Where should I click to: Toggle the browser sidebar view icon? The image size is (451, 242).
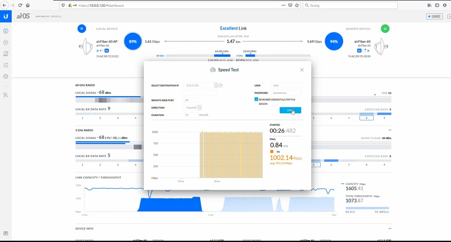(x=437, y=5)
